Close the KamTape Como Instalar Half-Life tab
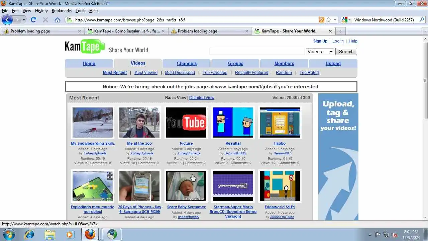 tap(163, 31)
